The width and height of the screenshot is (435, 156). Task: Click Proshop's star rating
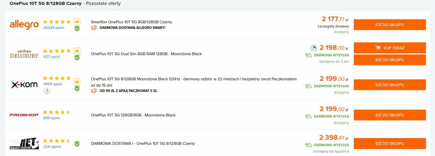coord(56,112)
